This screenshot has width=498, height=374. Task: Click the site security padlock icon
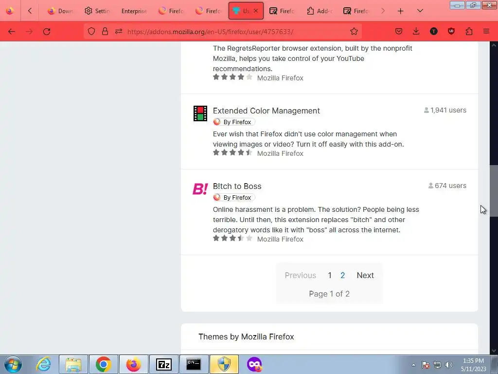pos(105,32)
